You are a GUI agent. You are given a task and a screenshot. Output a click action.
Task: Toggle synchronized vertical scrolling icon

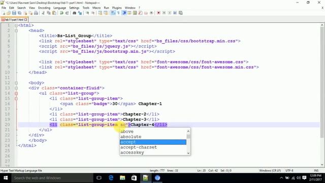[x=100, y=13]
